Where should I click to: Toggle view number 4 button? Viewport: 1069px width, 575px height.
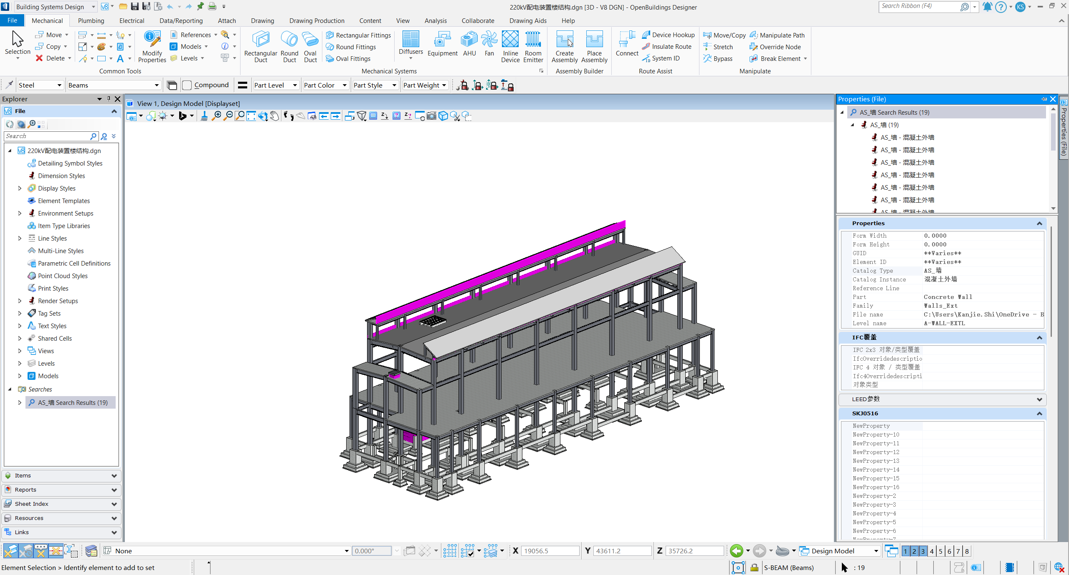932,551
